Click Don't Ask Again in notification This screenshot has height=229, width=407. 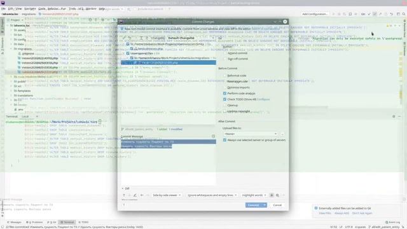(362, 213)
